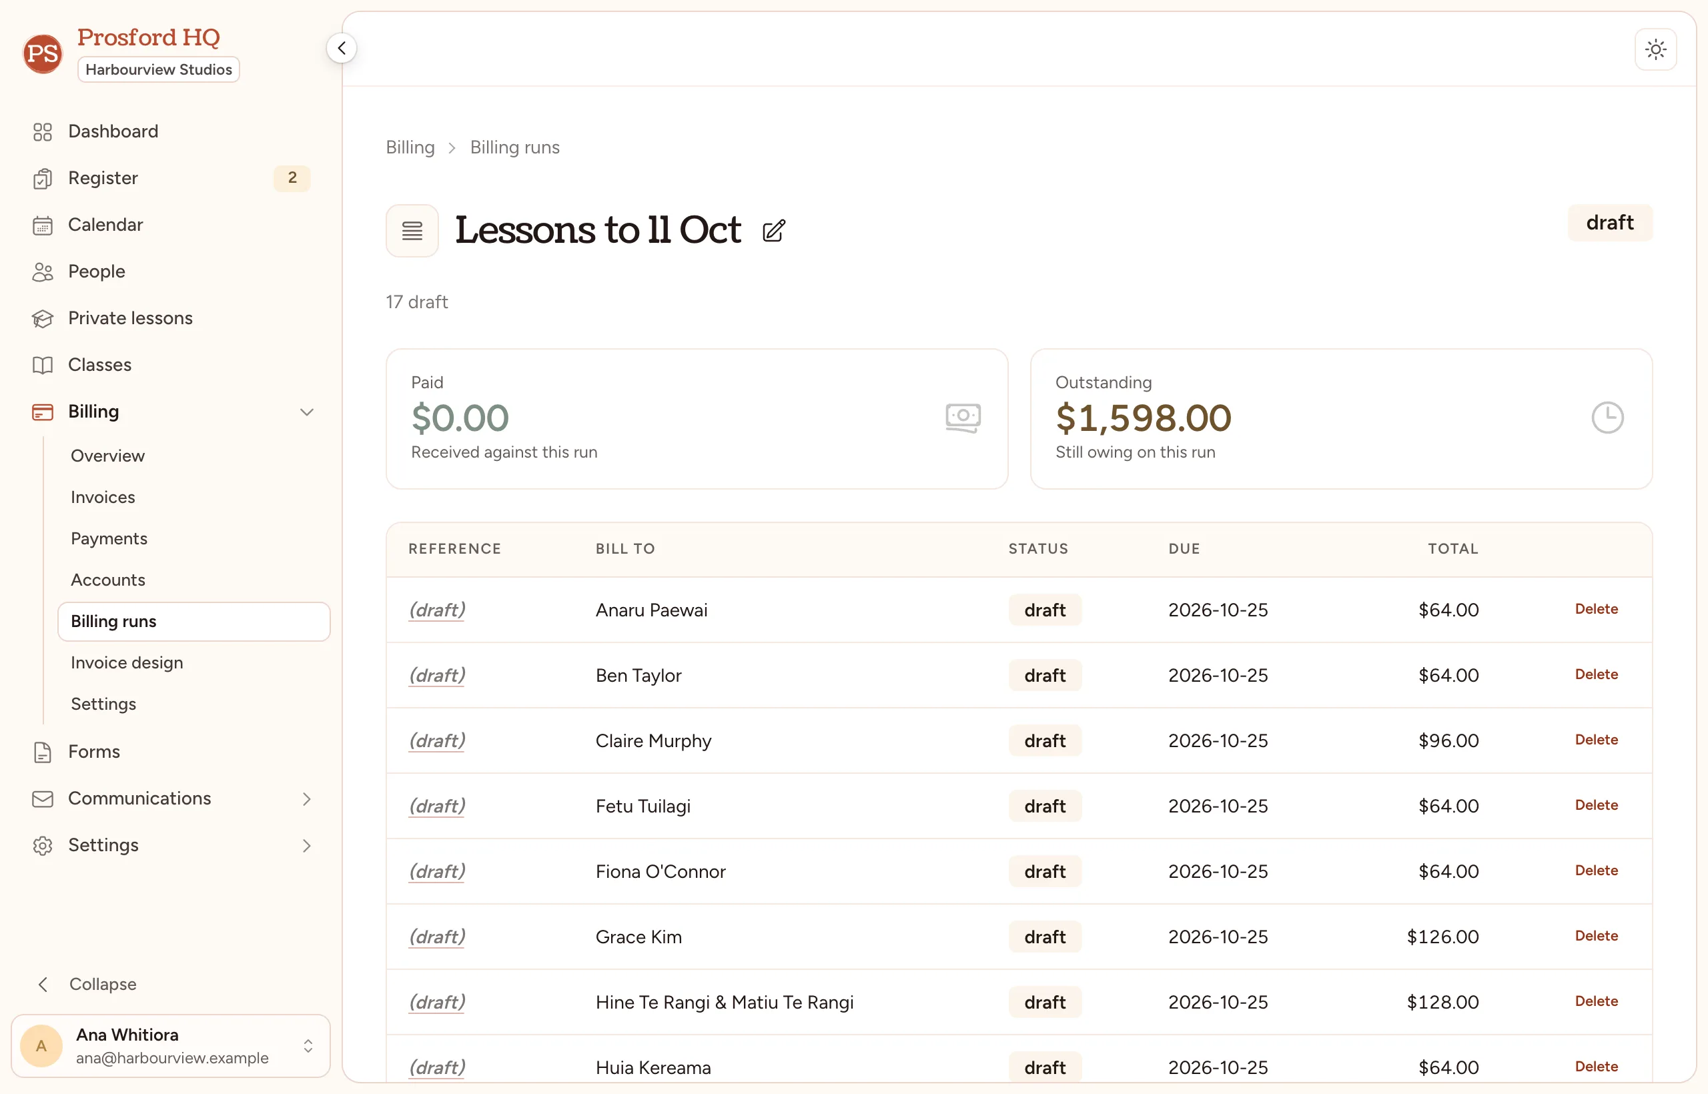The image size is (1708, 1094).
Task: Click the cash icon in the Paid card
Action: click(x=963, y=418)
